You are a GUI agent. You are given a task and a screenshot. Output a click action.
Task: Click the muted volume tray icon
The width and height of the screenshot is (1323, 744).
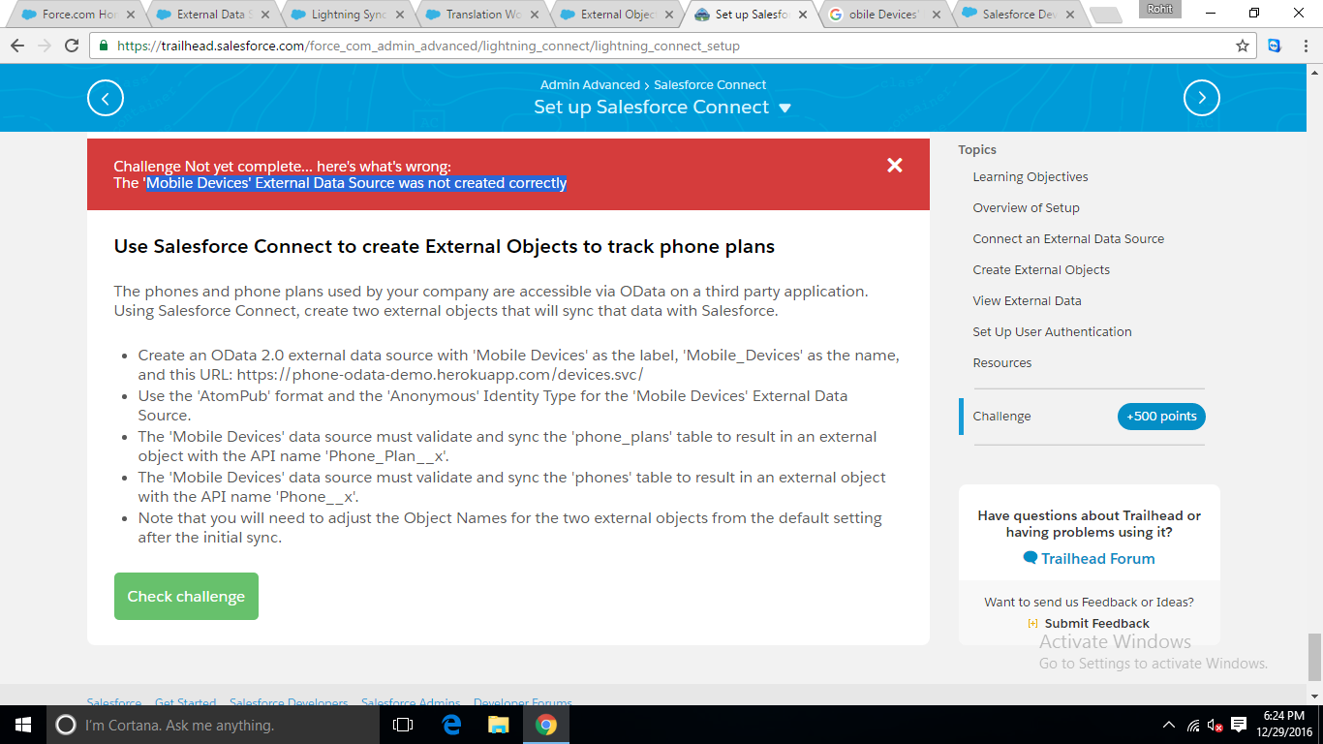coord(1215,726)
